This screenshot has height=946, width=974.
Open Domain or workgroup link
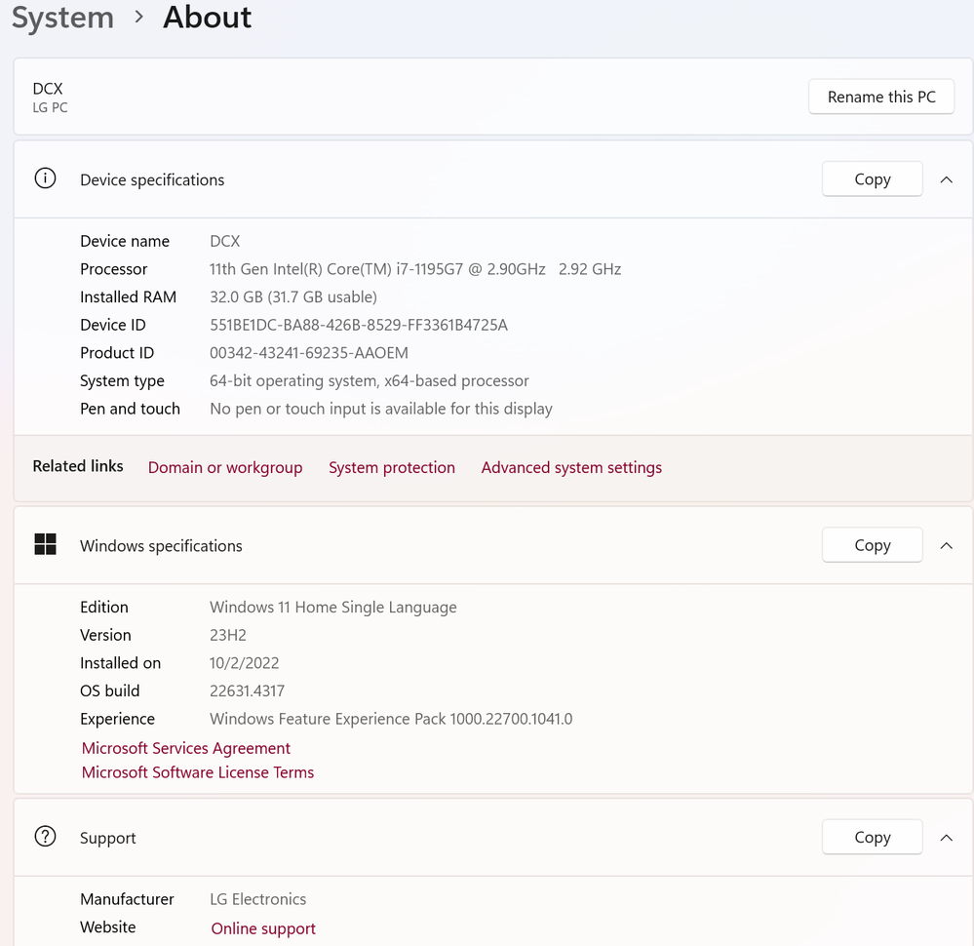225,467
